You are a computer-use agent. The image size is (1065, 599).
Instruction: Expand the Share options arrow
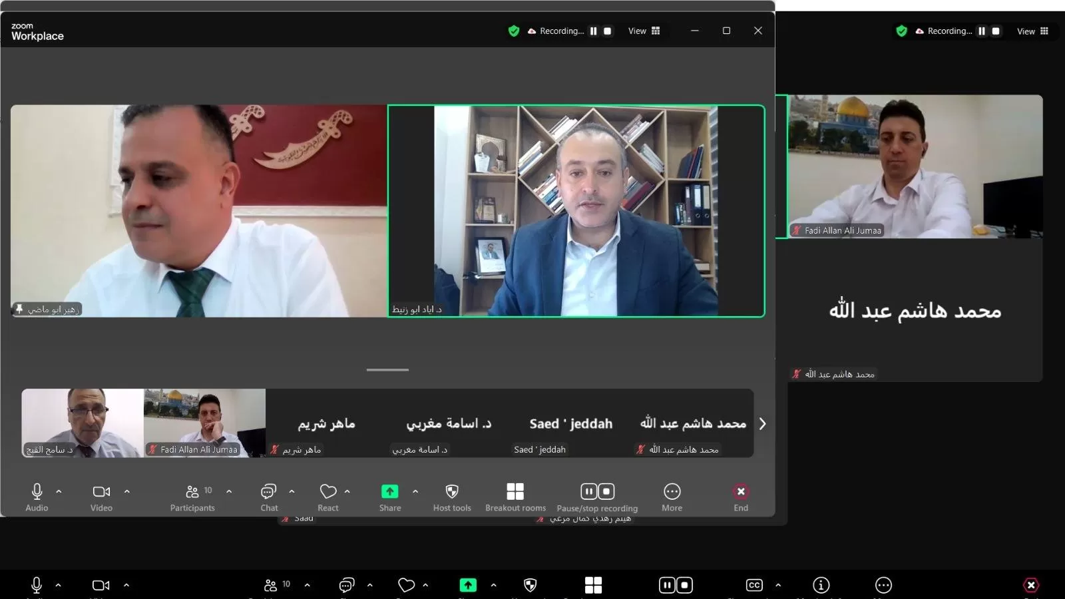pyautogui.click(x=415, y=491)
